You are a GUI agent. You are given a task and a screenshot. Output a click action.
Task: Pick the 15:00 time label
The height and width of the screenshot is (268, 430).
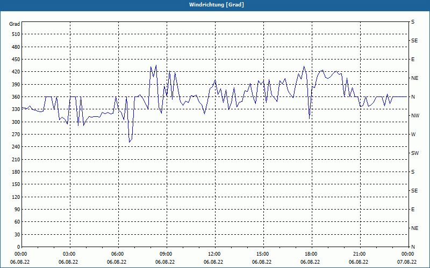click(x=262, y=254)
